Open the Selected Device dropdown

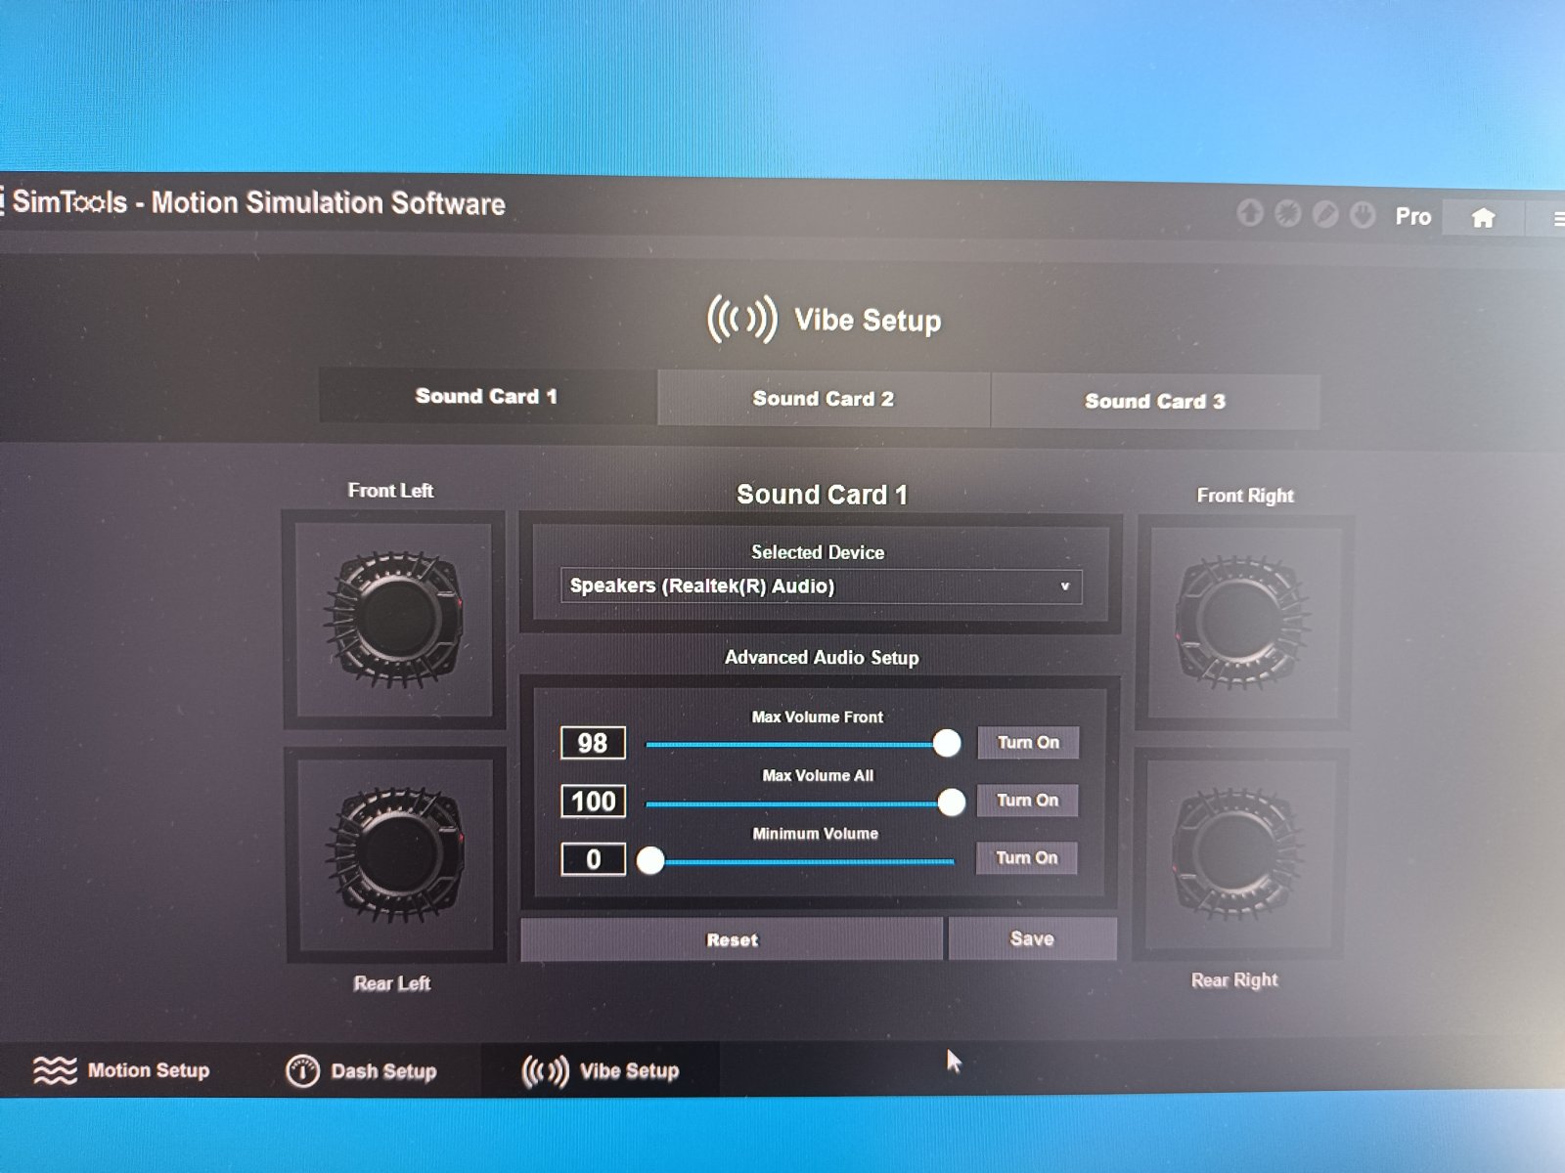click(x=822, y=586)
